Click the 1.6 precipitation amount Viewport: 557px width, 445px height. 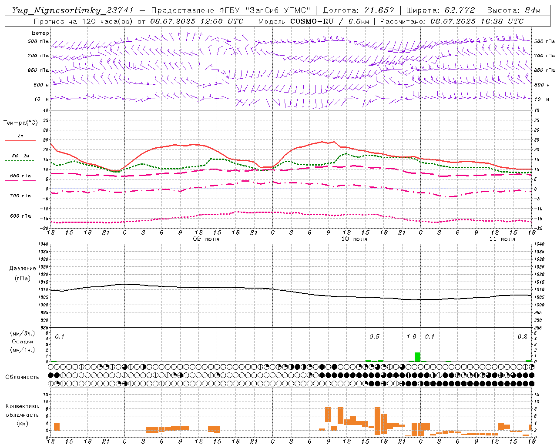[x=411, y=336]
